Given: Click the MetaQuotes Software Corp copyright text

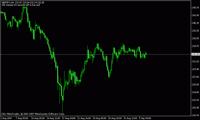Looking at the screenshot, I should pos(33,114).
